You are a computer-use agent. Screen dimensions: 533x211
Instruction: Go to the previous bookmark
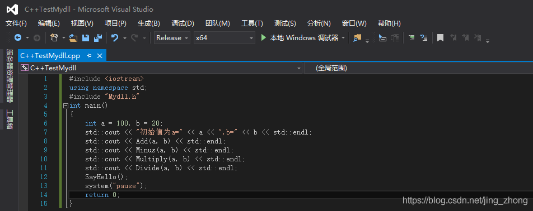coord(453,37)
